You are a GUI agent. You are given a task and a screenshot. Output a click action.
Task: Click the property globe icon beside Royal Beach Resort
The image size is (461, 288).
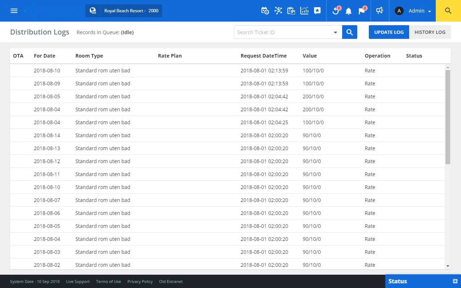pyautogui.click(x=93, y=11)
